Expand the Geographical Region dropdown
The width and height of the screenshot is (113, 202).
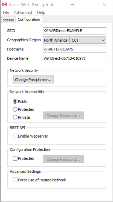point(75,40)
